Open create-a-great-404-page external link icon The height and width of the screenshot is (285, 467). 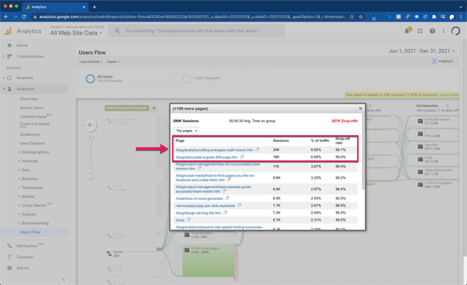(242, 157)
